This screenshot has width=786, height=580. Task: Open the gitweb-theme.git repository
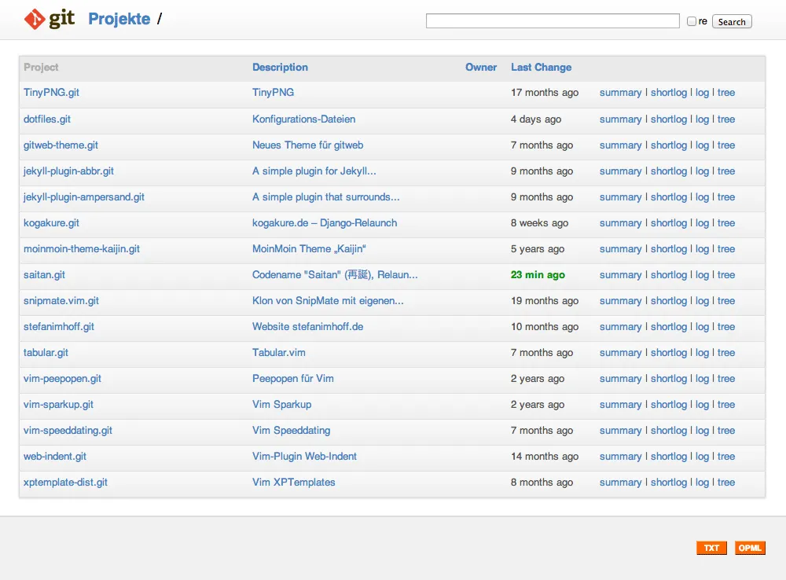click(61, 145)
